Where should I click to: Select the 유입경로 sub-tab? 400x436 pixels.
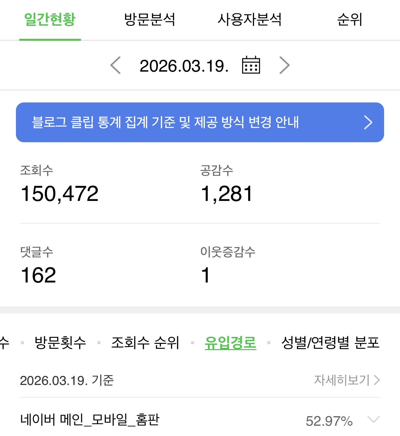point(231,343)
